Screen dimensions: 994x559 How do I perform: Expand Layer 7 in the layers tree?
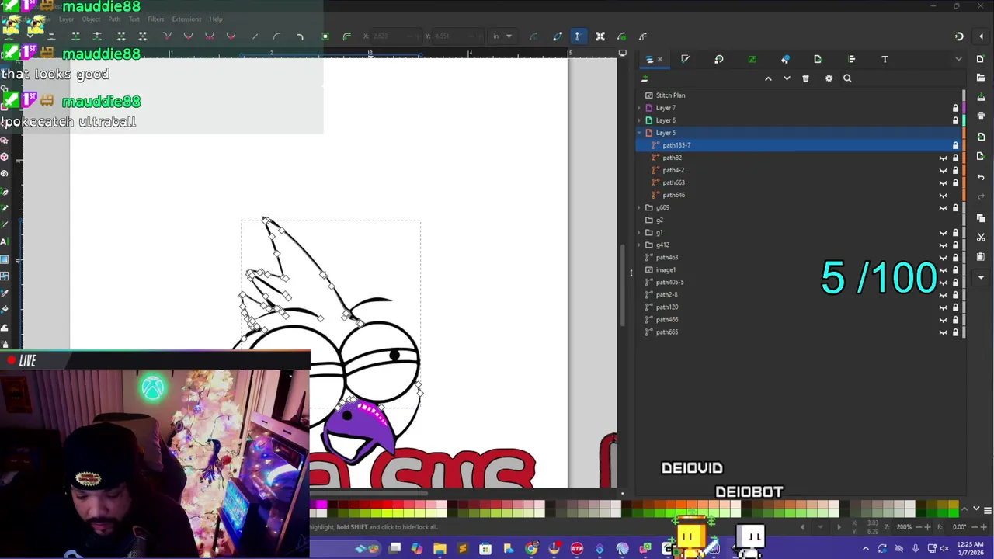639,108
